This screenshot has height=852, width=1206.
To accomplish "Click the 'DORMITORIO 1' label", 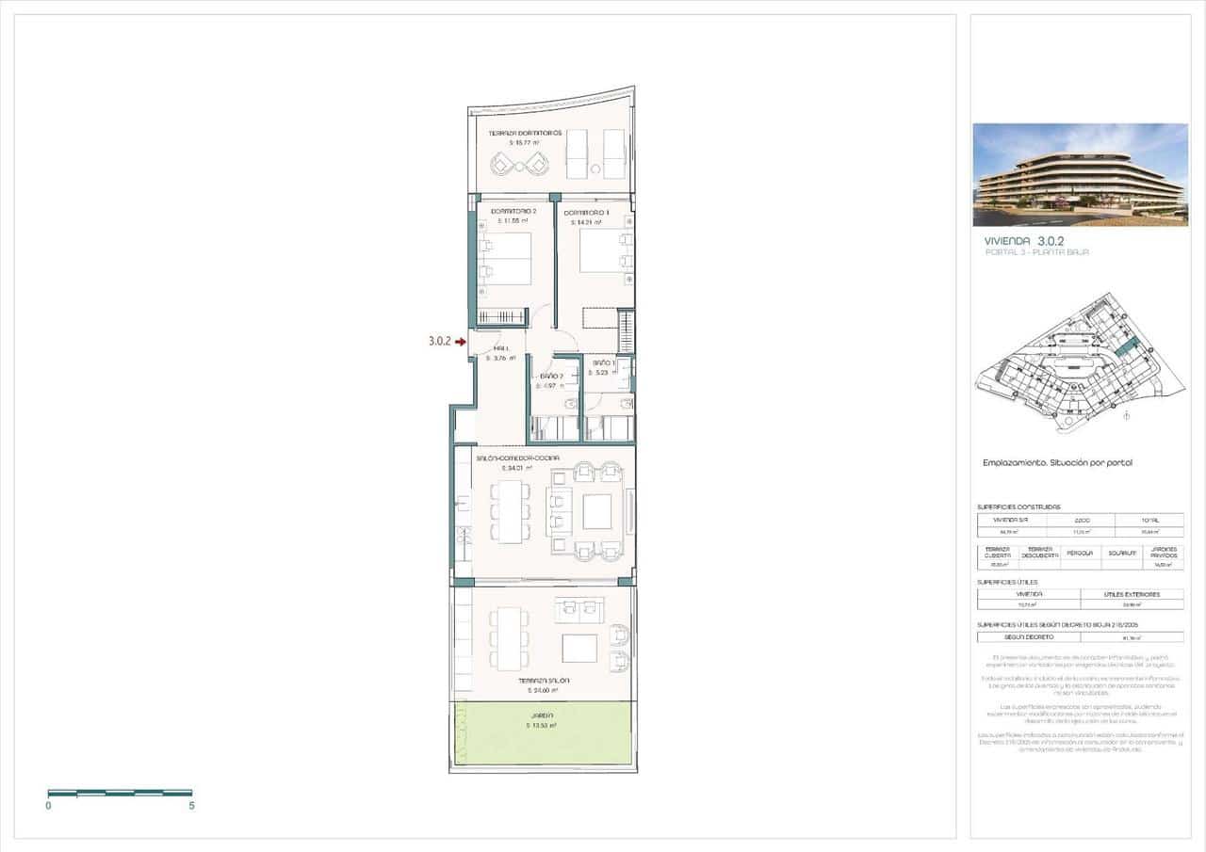I will pos(587,213).
